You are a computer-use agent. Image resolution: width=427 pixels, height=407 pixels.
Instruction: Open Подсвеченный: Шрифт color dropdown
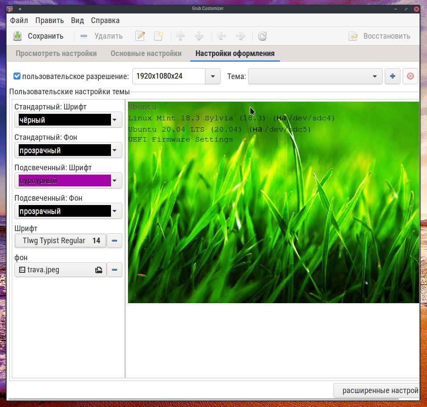[x=68, y=181]
